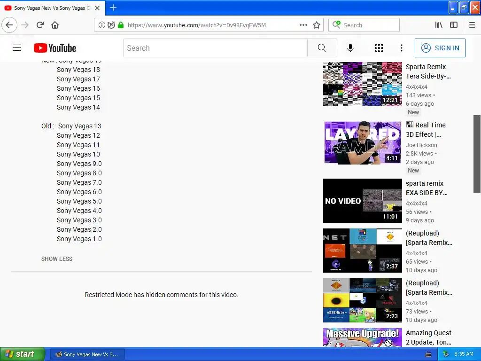This screenshot has height=361, width=481.
Task: Click 4x4x4x4 channel under Tera Side-By video
Action: point(416,87)
